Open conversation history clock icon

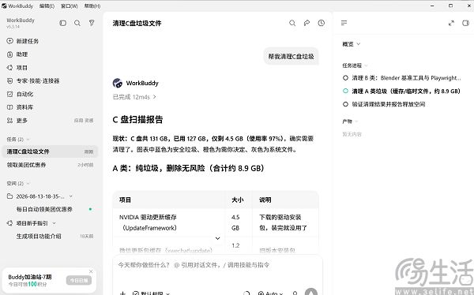point(322,23)
